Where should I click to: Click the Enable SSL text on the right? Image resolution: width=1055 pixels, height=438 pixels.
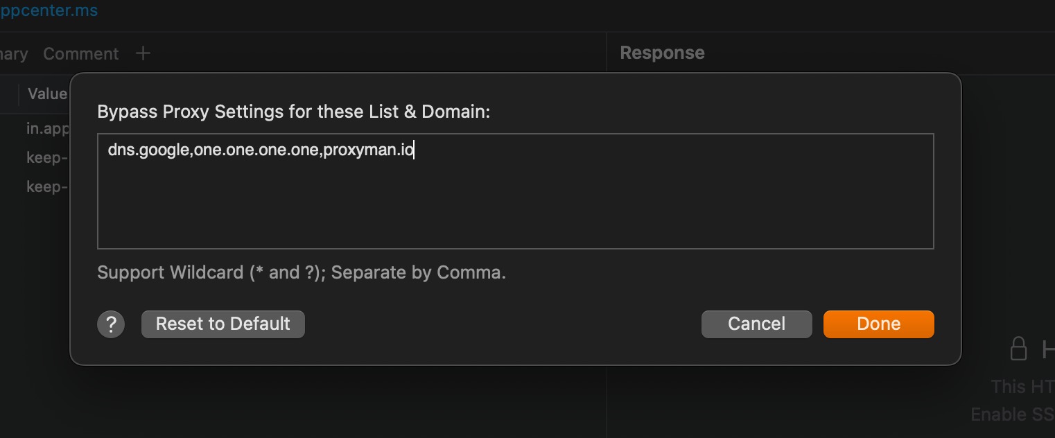click(1012, 414)
